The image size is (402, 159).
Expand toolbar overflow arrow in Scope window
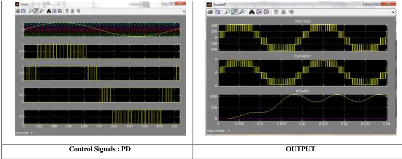coord(184,11)
